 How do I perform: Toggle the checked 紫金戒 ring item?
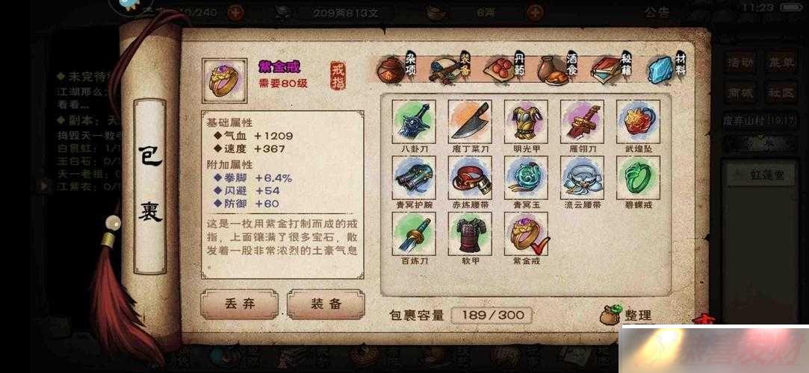526,234
